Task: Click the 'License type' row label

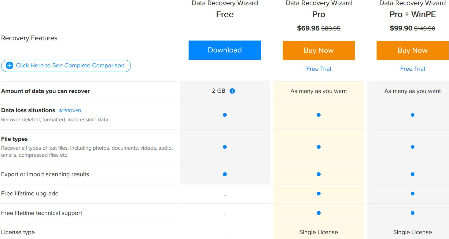Action: (x=18, y=232)
